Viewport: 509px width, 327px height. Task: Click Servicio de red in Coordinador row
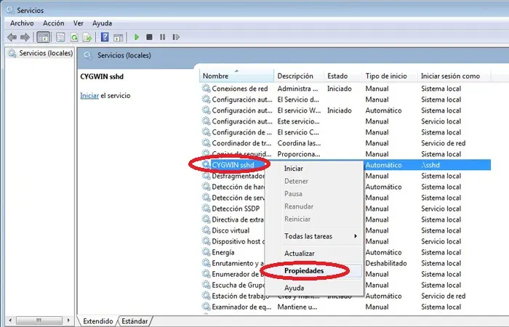[443, 143]
